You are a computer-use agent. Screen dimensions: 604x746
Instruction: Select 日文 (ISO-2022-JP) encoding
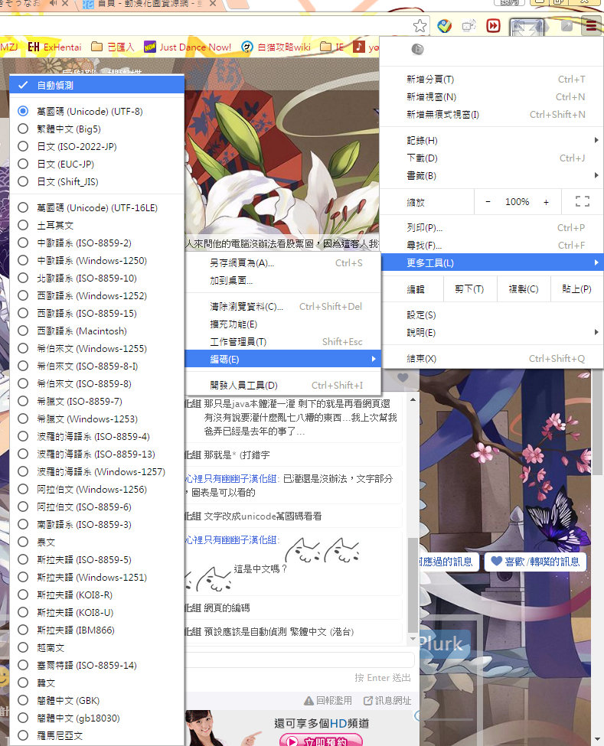click(x=96, y=147)
